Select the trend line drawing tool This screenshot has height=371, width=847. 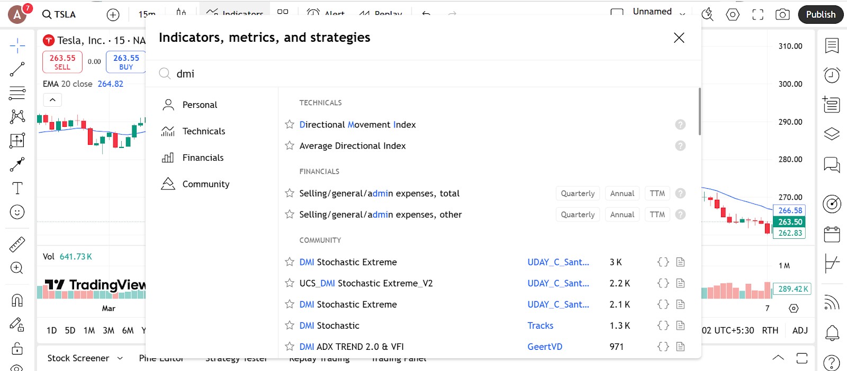coord(17,69)
